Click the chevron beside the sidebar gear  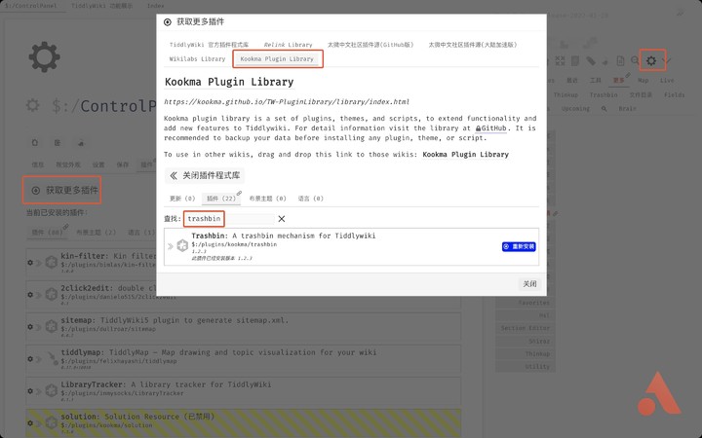(667, 60)
